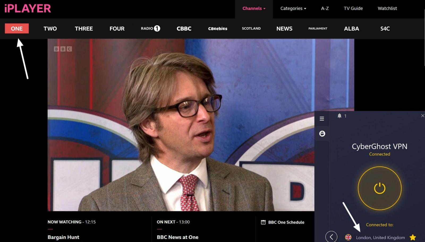425x242 pixels.
Task: Open the BBC Parliament channel
Action: pos(318,28)
